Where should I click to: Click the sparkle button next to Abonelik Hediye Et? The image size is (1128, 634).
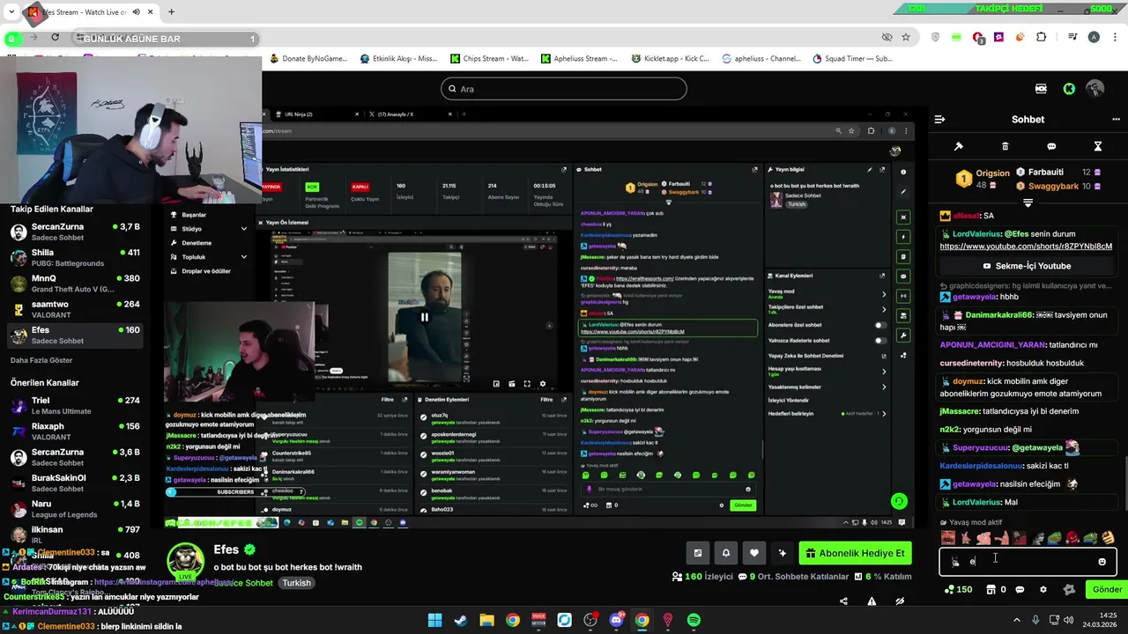coord(782,553)
